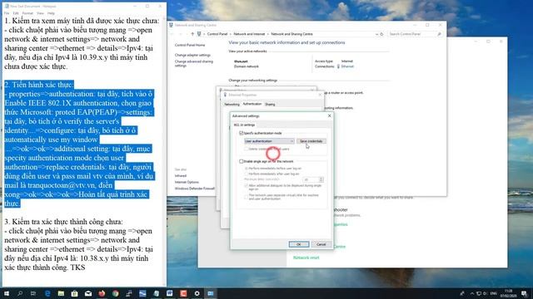This screenshot has height=299, width=533.
Task: Show hidden tray icons chevron
Action: pos(472,293)
